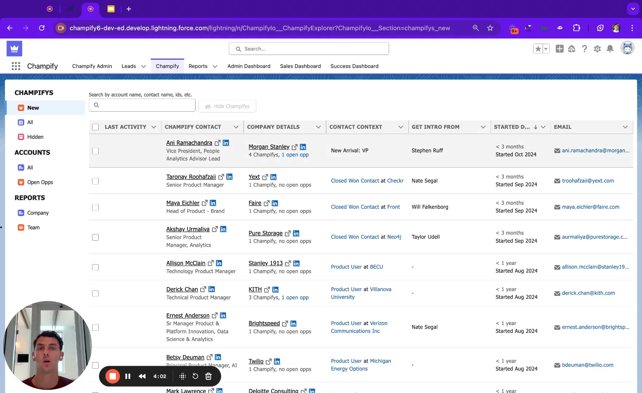This screenshot has width=642, height=393.
Task: Expand the Leads tab dropdown arrow
Action: pyautogui.click(x=143, y=66)
